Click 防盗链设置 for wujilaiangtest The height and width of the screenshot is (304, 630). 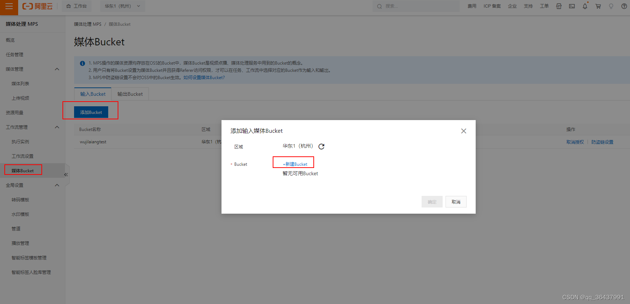[602, 142]
